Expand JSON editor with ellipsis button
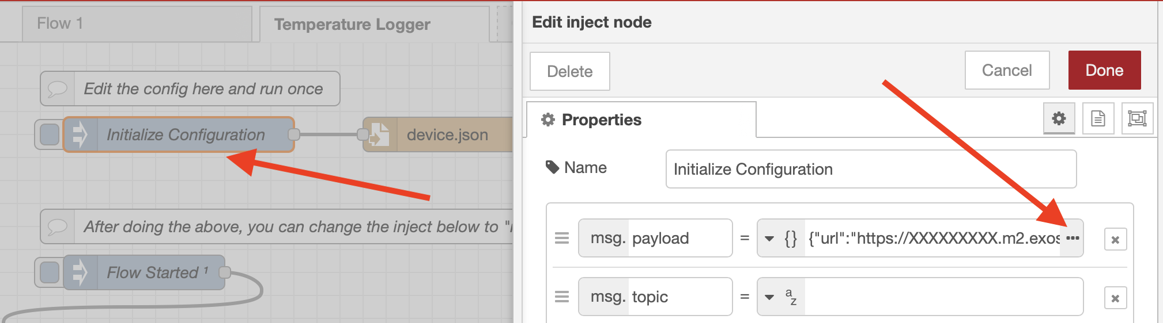 [x=1072, y=239]
